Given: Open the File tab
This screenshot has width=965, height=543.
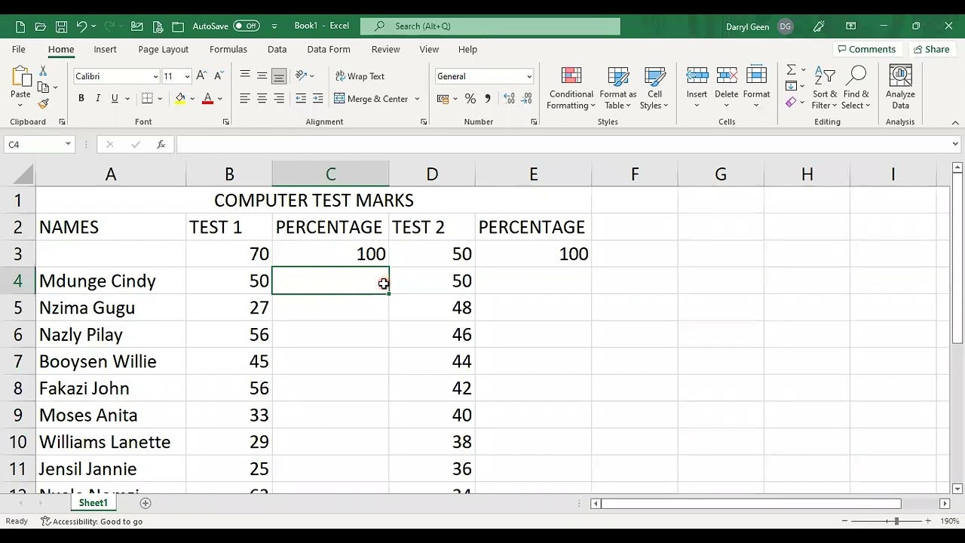Looking at the screenshot, I should tap(19, 49).
